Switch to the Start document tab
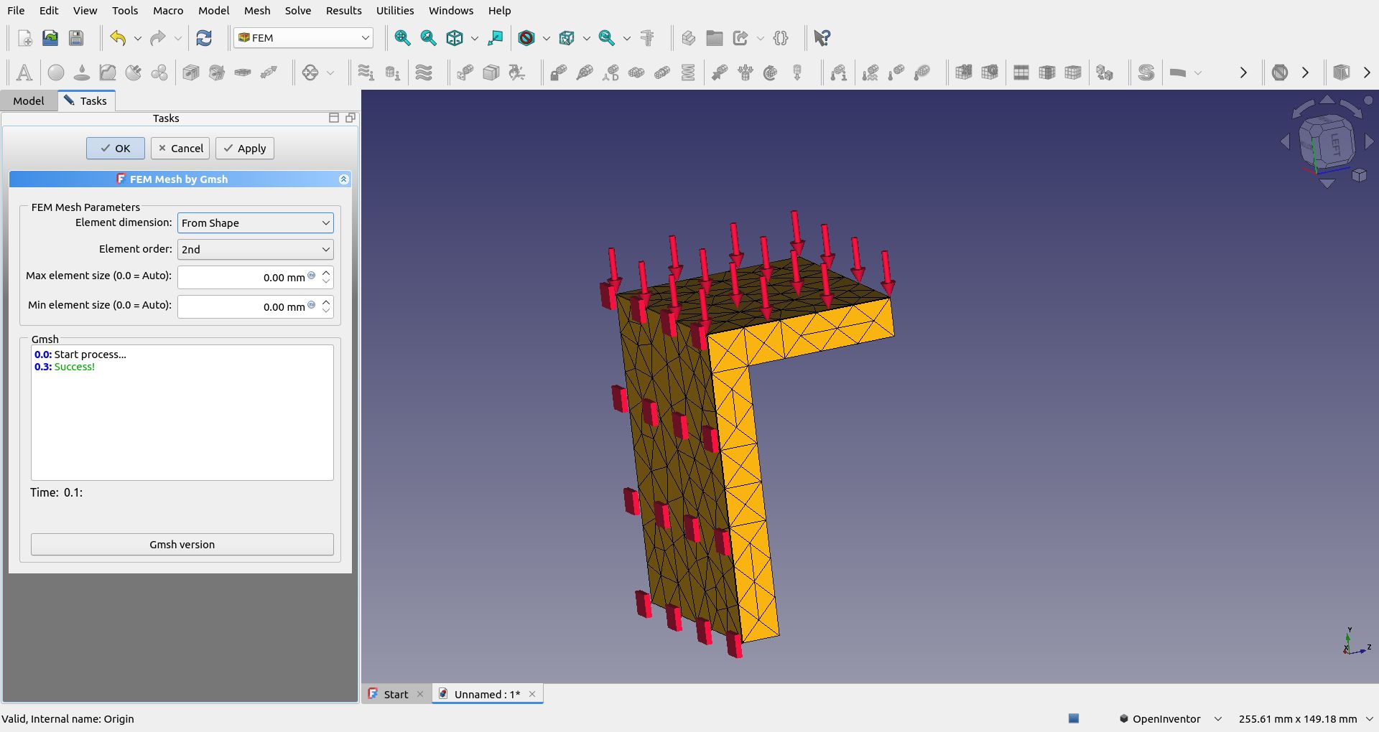The image size is (1379, 732). [x=396, y=695]
